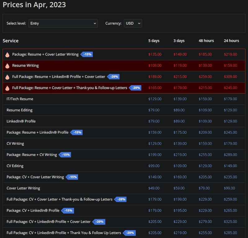Click -15% tag on Package: Resume + CV Writing
Screen dimensions: 248x238
[65, 155]
